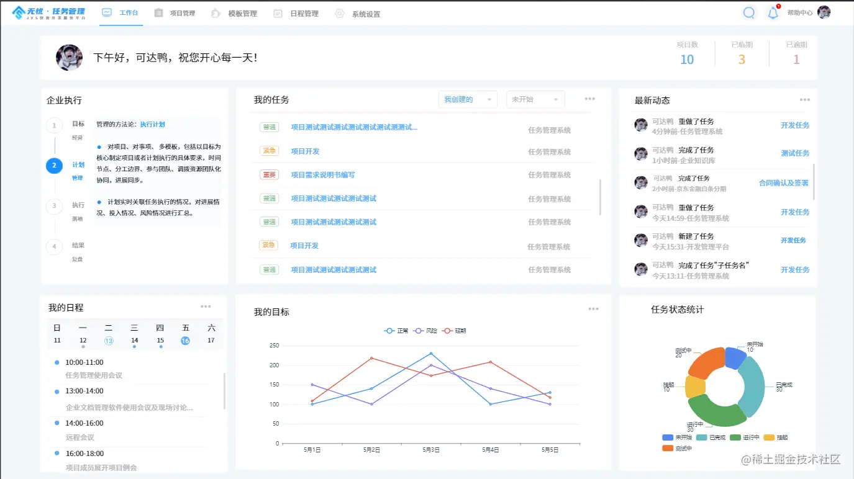
Task: Open the more options icon for 我的日程
Action: 206,307
